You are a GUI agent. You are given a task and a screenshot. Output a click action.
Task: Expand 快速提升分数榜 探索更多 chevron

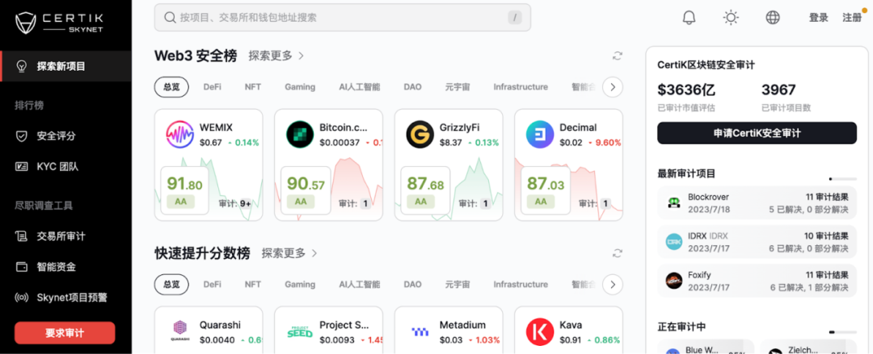point(314,253)
